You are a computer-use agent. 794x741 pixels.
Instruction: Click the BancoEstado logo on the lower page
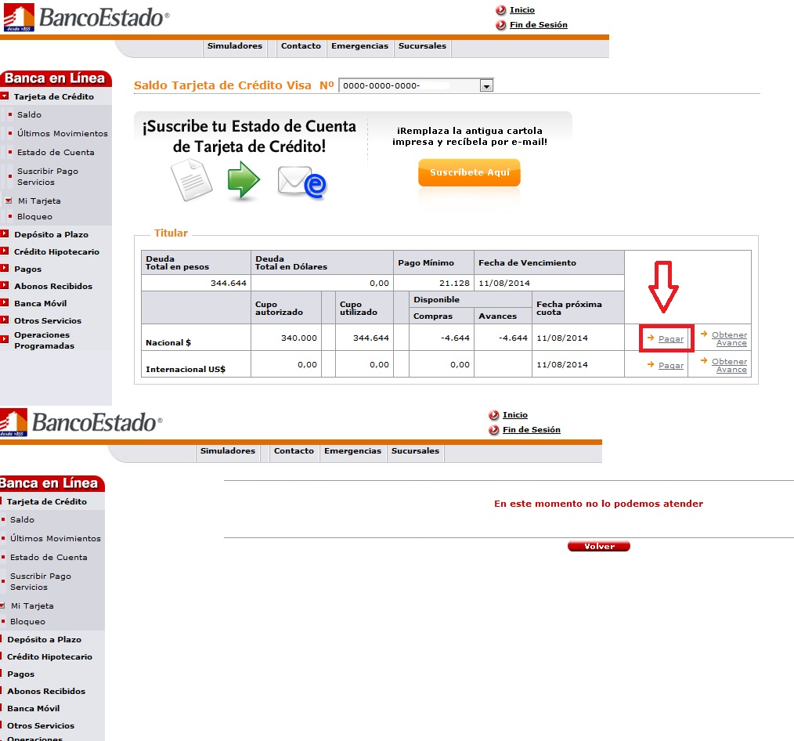(x=81, y=422)
